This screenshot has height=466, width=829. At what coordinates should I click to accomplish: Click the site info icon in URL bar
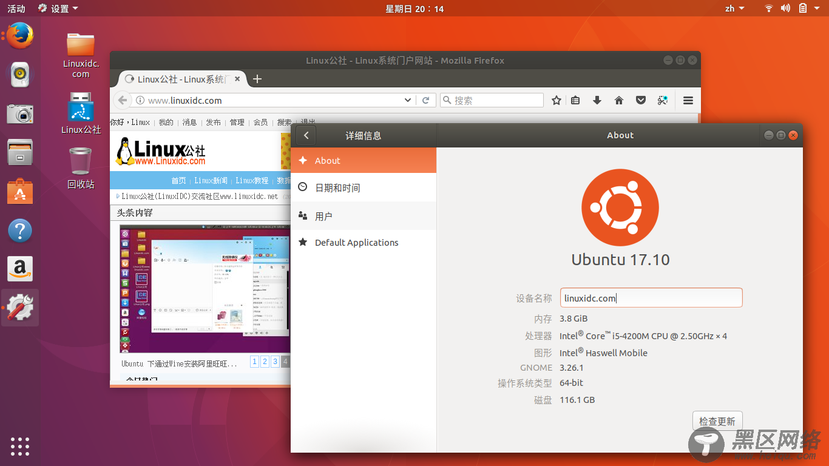(140, 101)
